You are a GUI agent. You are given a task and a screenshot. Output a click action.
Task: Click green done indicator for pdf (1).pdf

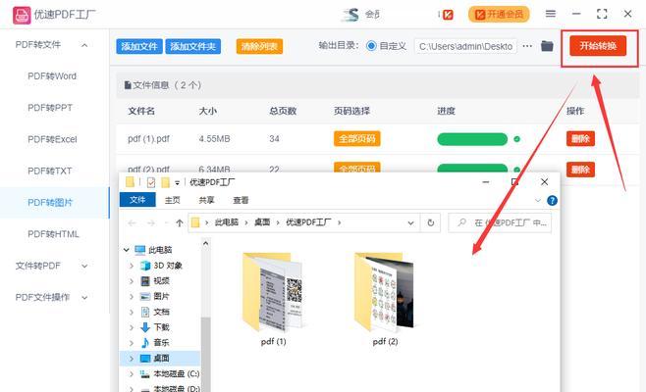click(x=516, y=139)
